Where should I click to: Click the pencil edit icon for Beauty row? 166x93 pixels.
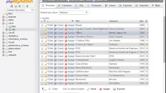coord(46,25)
